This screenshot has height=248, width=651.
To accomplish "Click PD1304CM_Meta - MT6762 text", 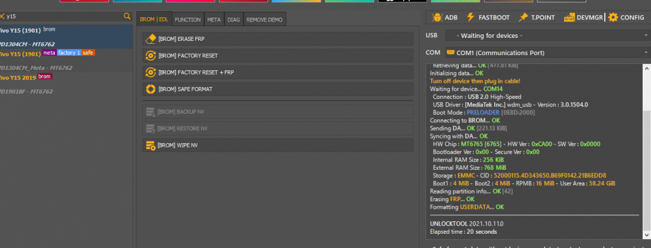I will click(36, 67).
